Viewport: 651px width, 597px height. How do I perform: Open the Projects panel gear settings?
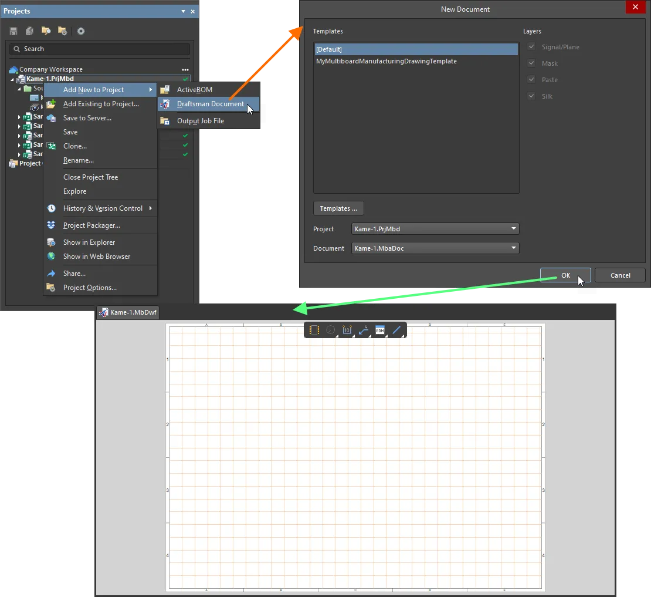[x=81, y=31]
